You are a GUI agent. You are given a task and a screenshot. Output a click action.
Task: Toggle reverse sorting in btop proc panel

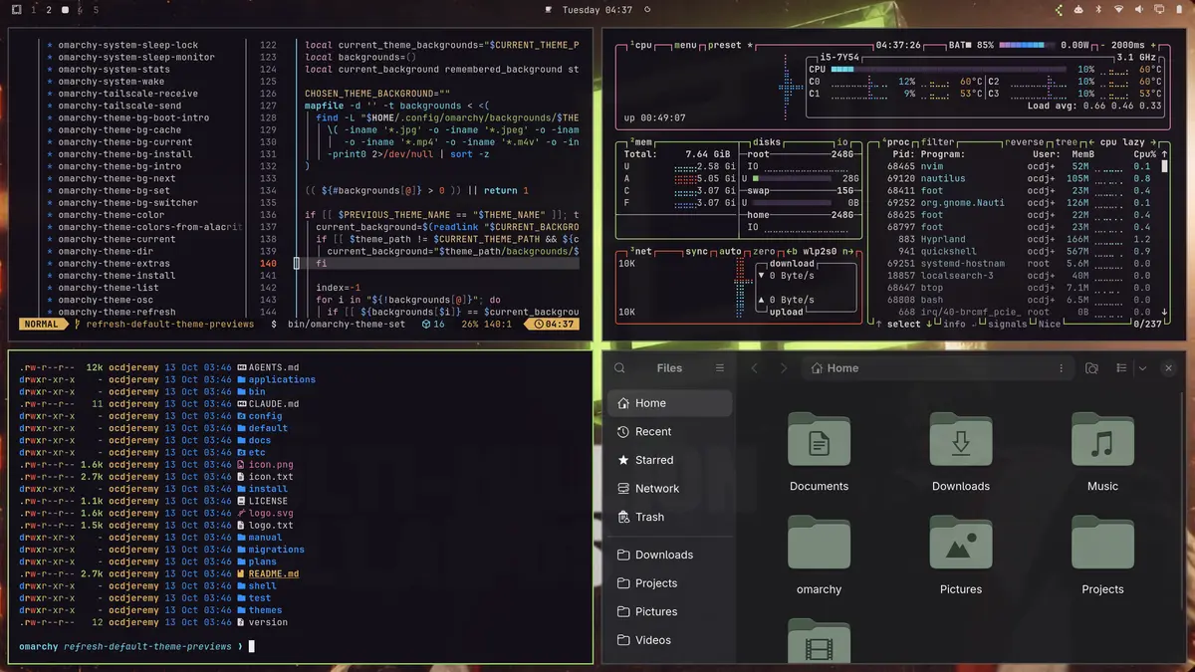(1026, 142)
